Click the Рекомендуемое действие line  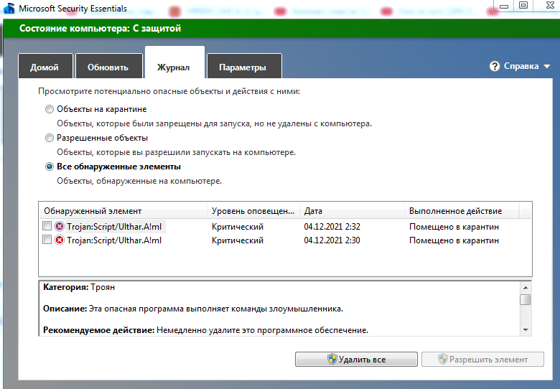click(x=205, y=330)
